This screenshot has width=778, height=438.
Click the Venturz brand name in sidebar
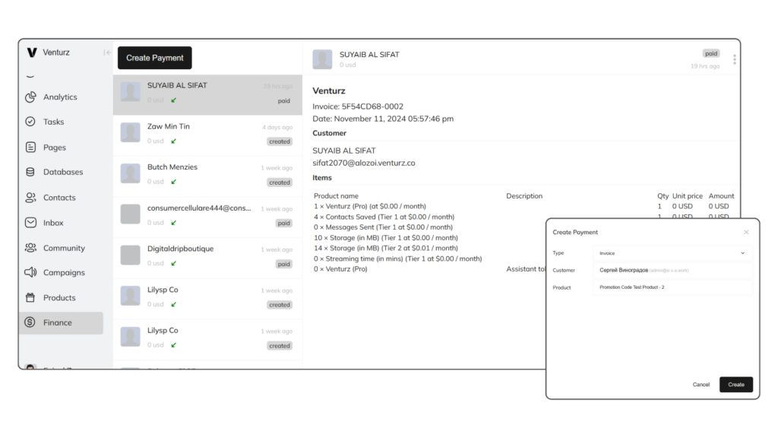[56, 52]
